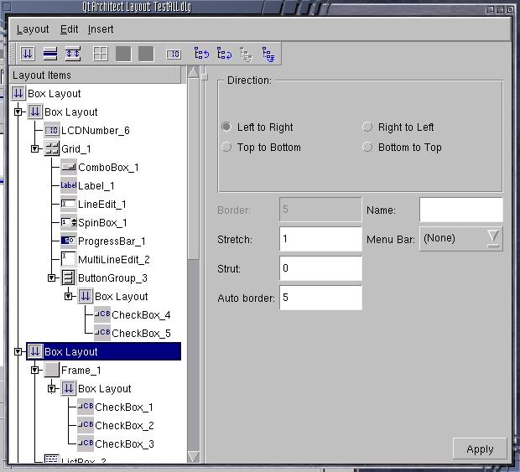This screenshot has width=520, height=472.
Task: Click the box layout toolbar icon
Action: click(x=27, y=54)
